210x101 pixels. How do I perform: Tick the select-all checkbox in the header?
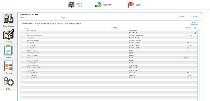pyautogui.click(x=195, y=28)
